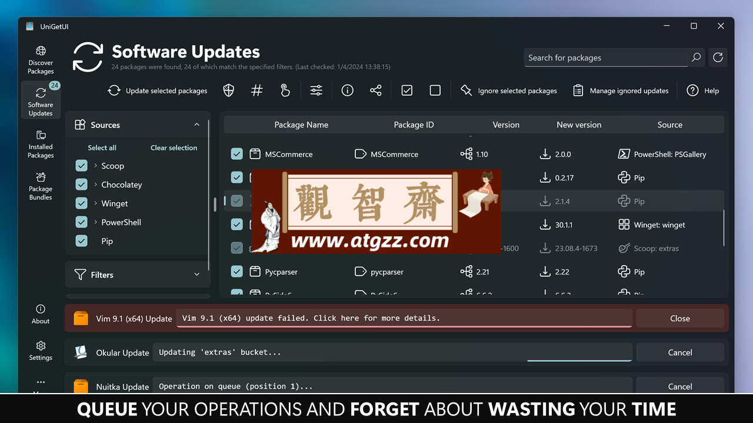Expand the Chocolatey source chevron

click(x=95, y=184)
